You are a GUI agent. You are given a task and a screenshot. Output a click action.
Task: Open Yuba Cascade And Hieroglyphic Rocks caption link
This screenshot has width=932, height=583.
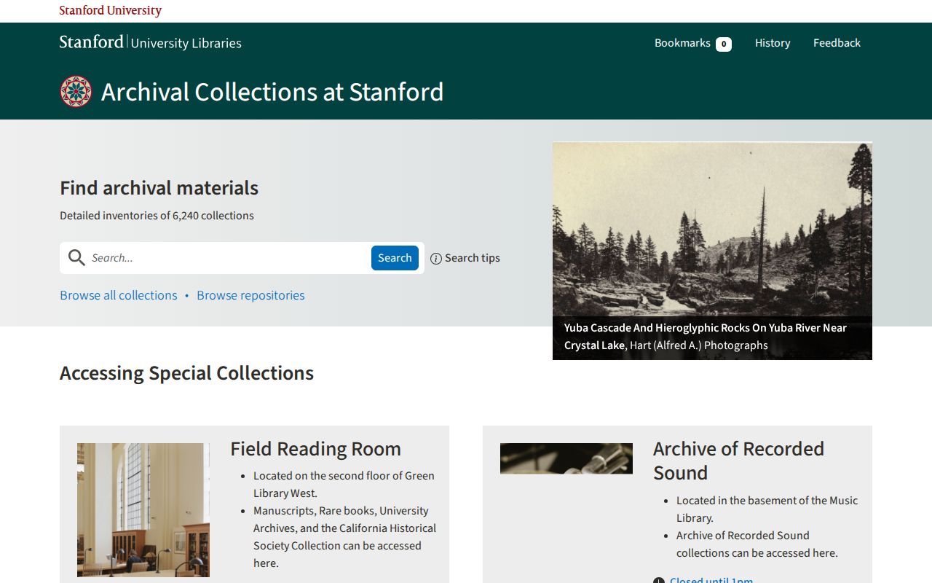pyautogui.click(x=705, y=336)
